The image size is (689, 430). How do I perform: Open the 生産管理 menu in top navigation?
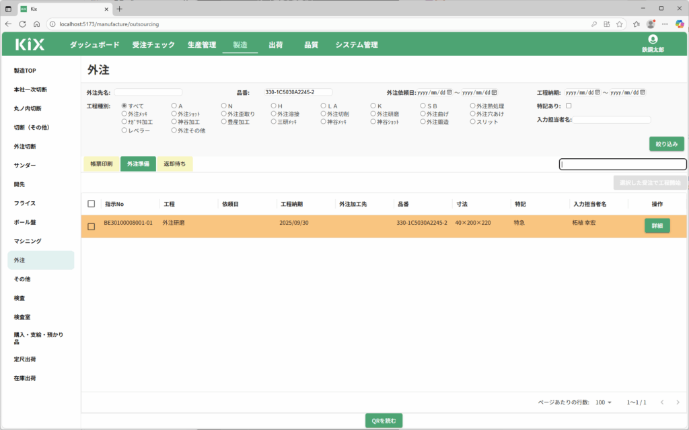(x=202, y=45)
